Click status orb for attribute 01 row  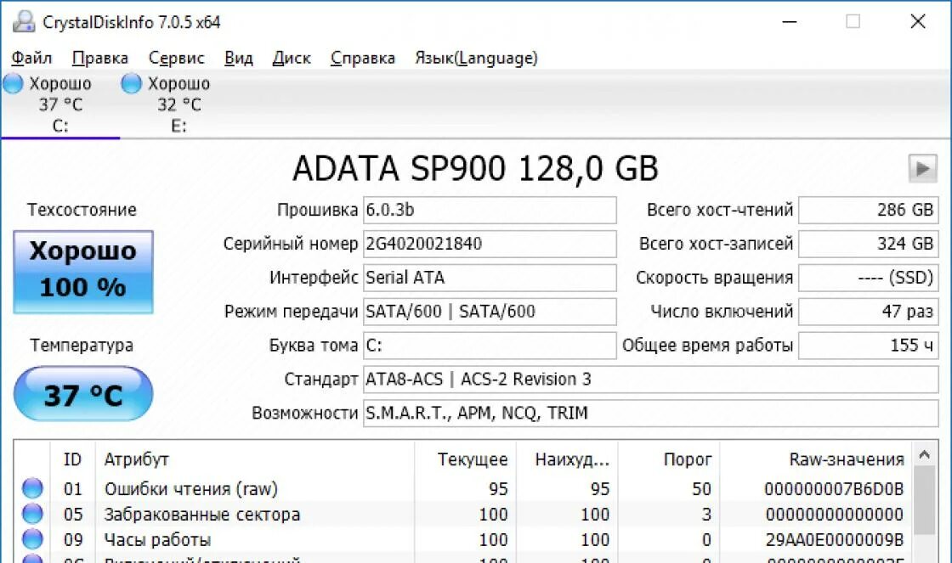click(x=32, y=488)
